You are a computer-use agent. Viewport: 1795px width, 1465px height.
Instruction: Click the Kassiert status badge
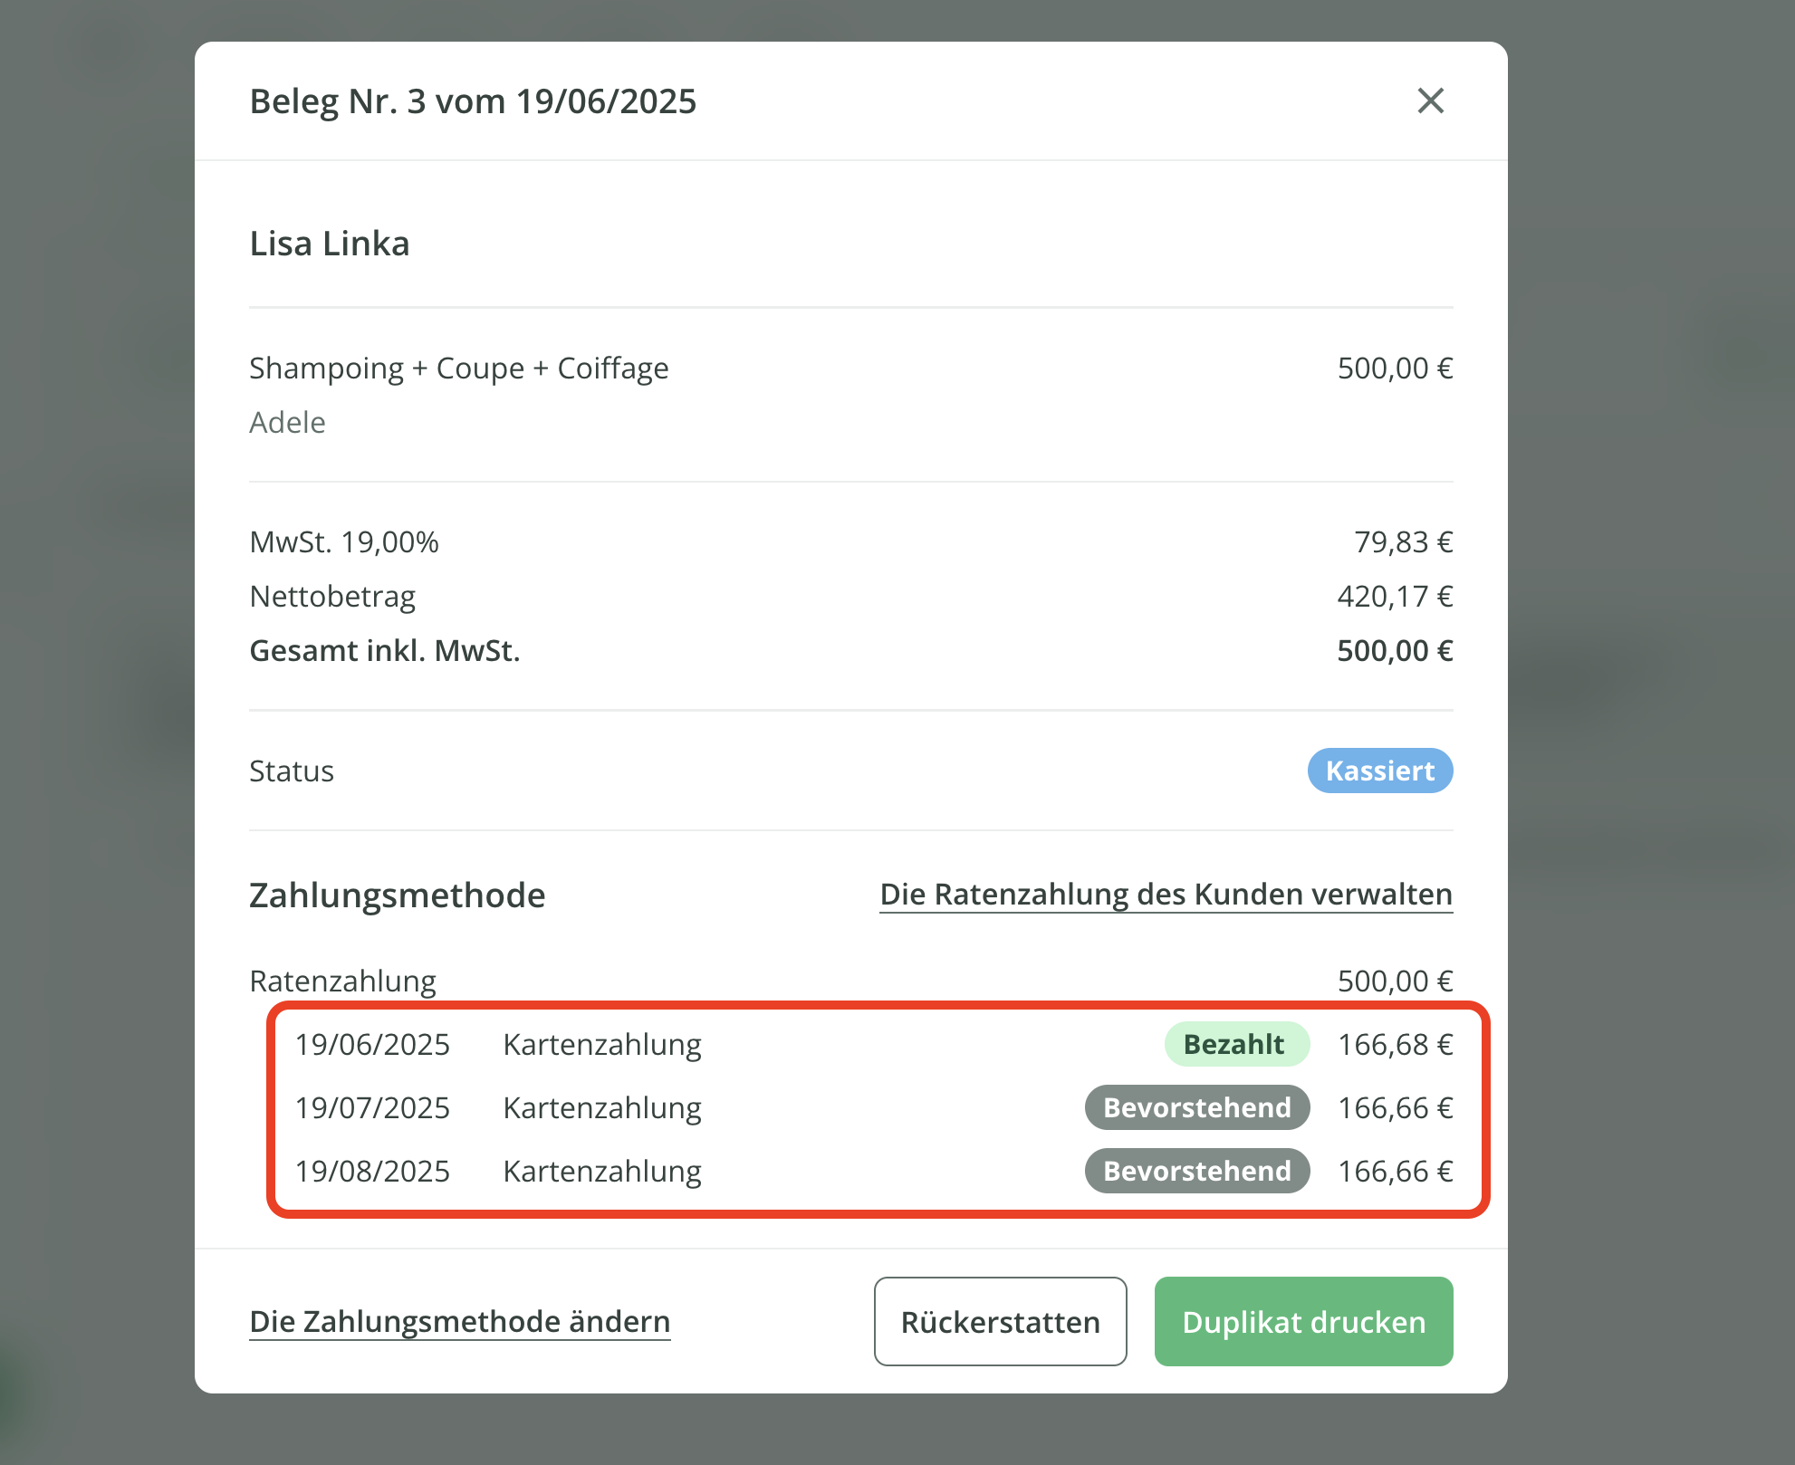[x=1379, y=771]
